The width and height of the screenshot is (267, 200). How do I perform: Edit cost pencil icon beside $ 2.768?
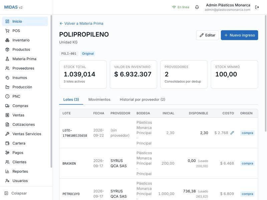tap(232, 133)
